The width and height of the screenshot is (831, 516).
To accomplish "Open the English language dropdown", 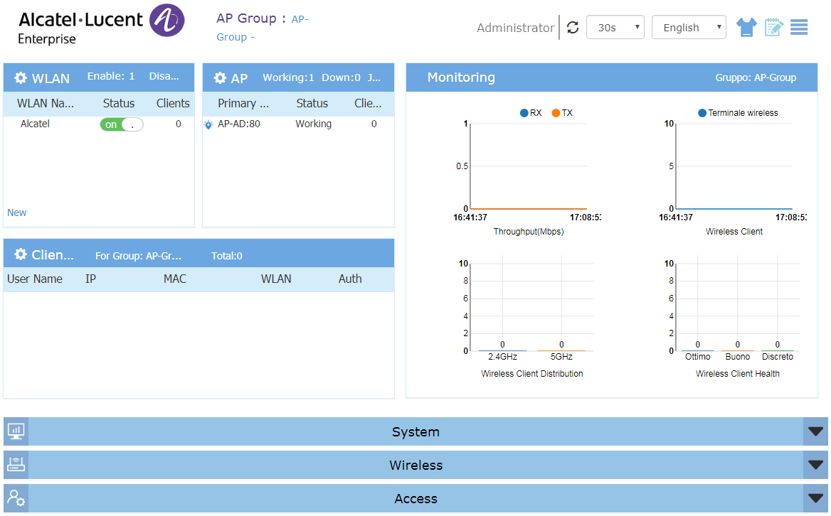I will [x=688, y=28].
